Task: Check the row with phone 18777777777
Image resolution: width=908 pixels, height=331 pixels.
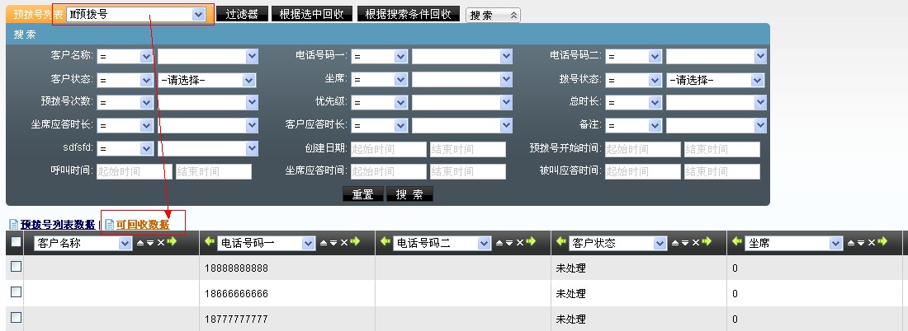Action: tap(16, 317)
